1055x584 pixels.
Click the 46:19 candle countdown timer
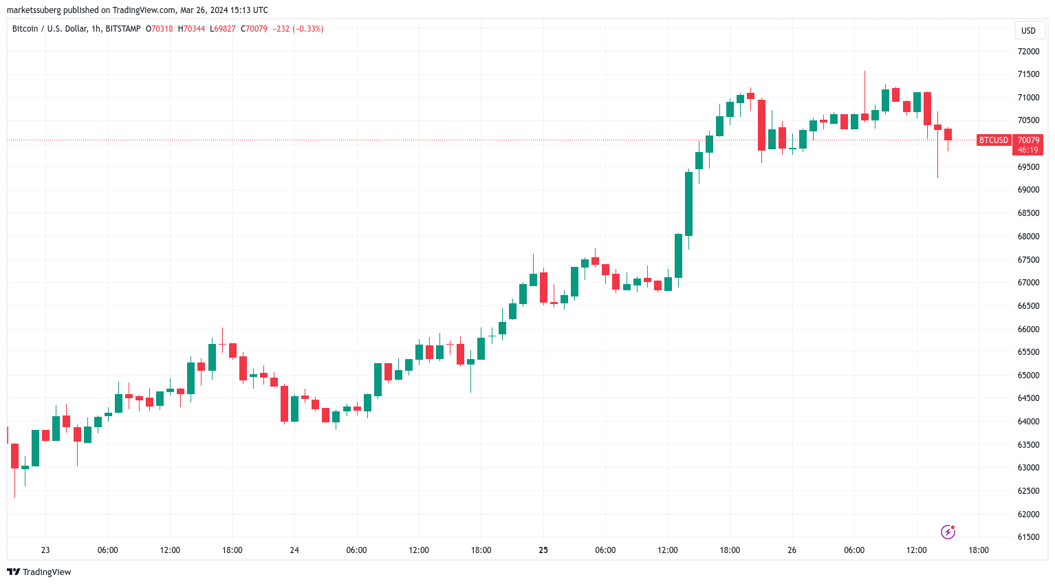click(x=1028, y=150)
